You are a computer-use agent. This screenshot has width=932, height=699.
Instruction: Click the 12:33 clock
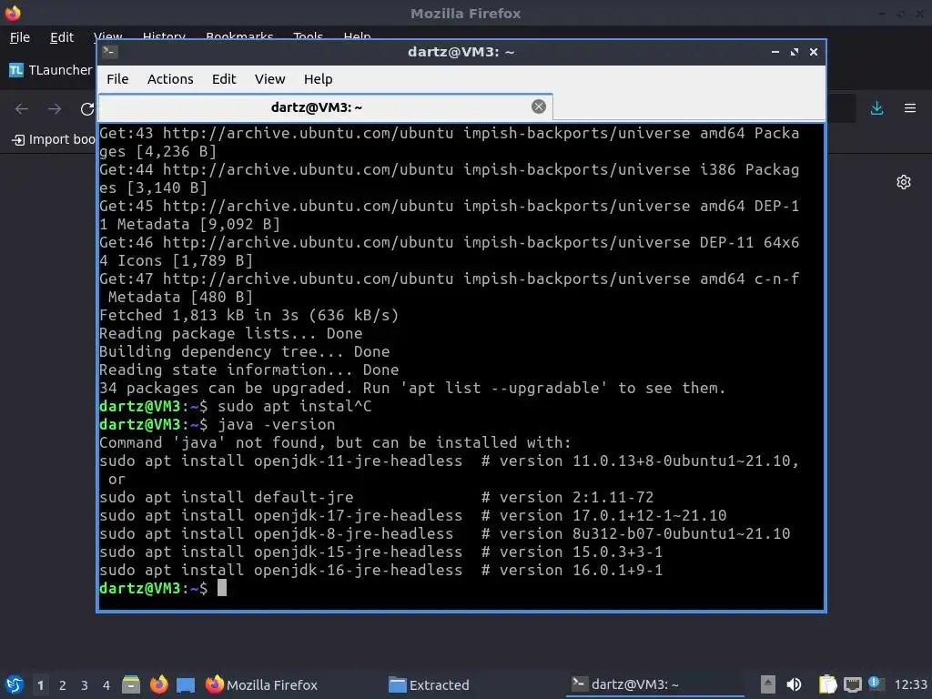[x=910, y=684]
